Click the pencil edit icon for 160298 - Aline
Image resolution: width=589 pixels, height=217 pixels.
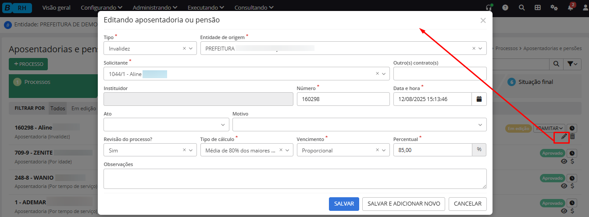tap(564, 137)
